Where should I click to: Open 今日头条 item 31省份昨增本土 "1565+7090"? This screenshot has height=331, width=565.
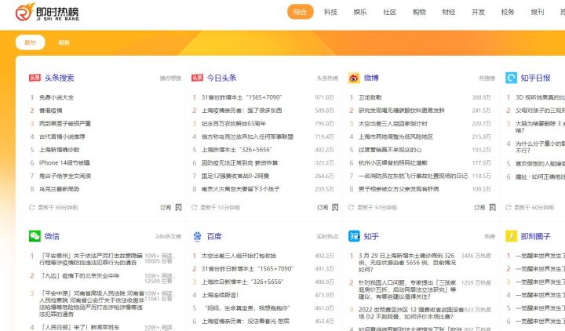point(242,97)
